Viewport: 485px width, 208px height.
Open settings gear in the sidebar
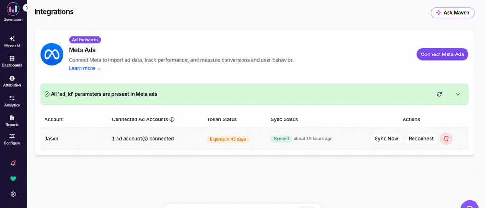click(13, 194)
